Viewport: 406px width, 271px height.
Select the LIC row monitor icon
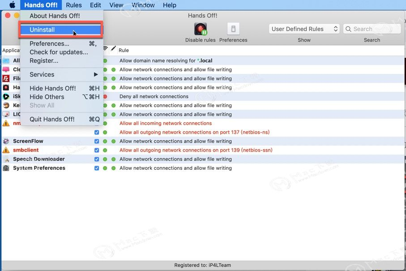tap(6, 114)
